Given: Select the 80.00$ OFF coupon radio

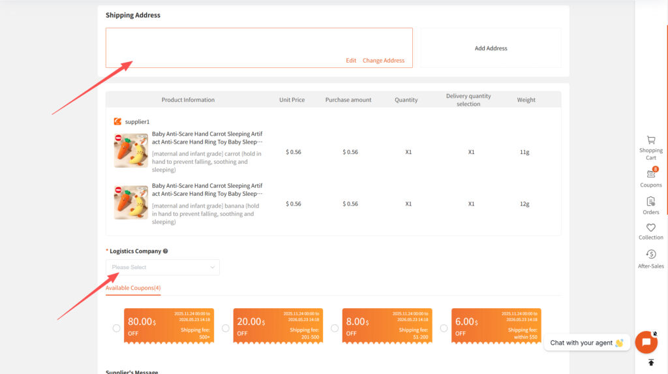Looking at the screenshot, I should [x=117, y=328].
